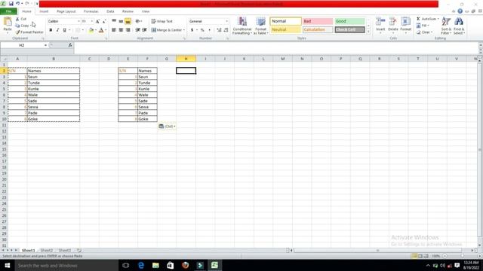Open the Fill Color dropdown arrow
This screenshot has width=483, height=271.
(x=96, y=30)
